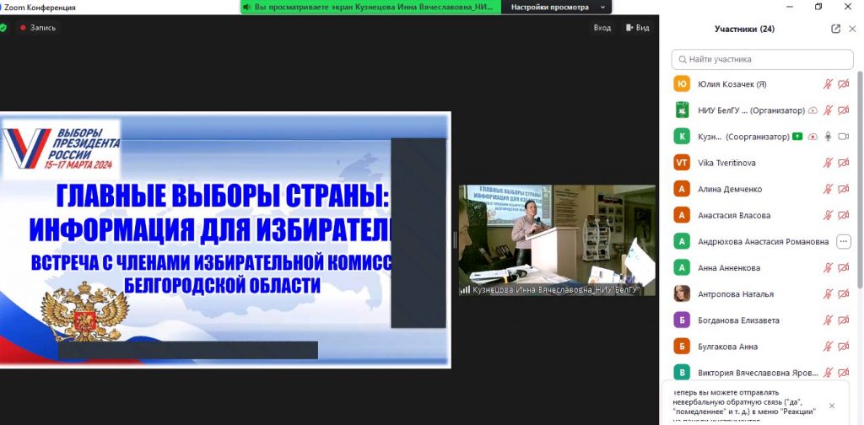Click the camera-off icon for НИУ БелГУ organizer

tap(843, 110)
